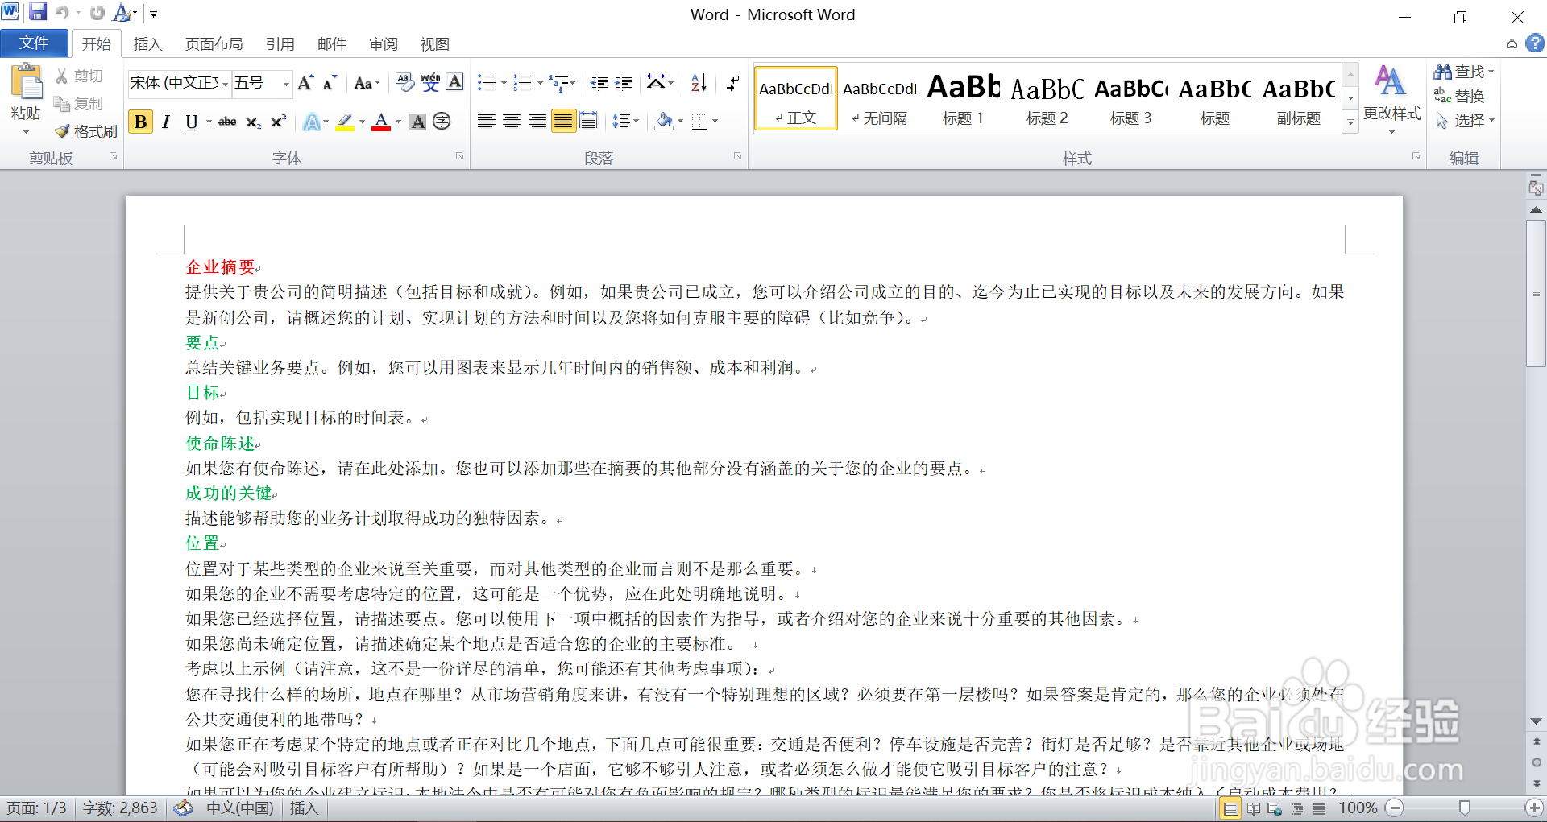1547x822 pixels.
Task: Open the 文件 File tab
Action: (34, 43)
